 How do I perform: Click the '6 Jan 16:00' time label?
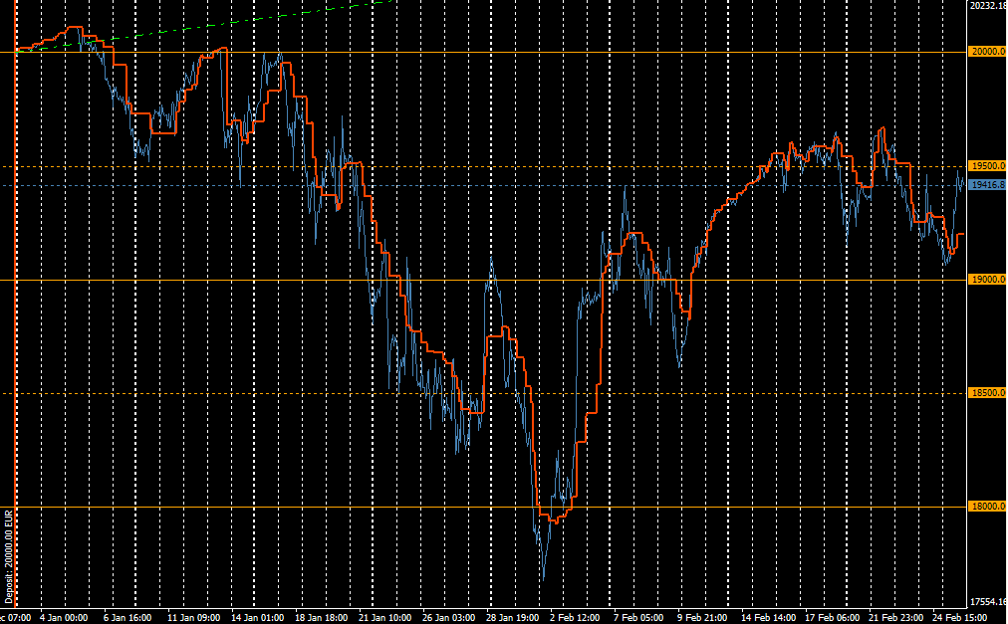click(x=127, y=618)
